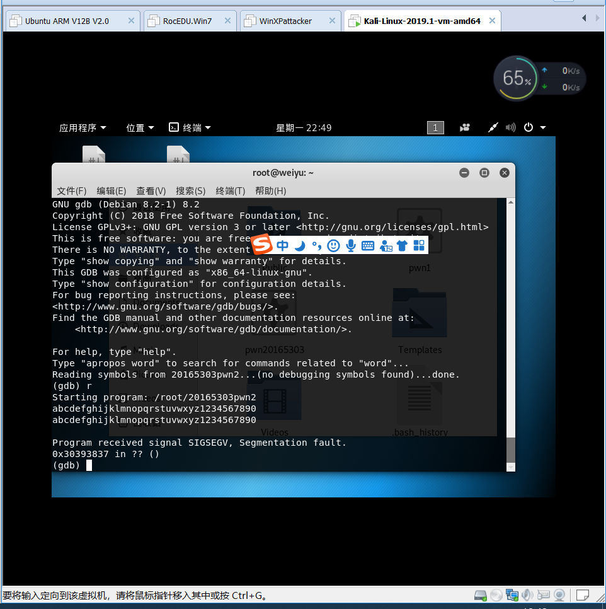The height and width of the screenshot is (609, 606).
Task: Click the right tab scroll arrow in VMware
Action: pos(598,18)
